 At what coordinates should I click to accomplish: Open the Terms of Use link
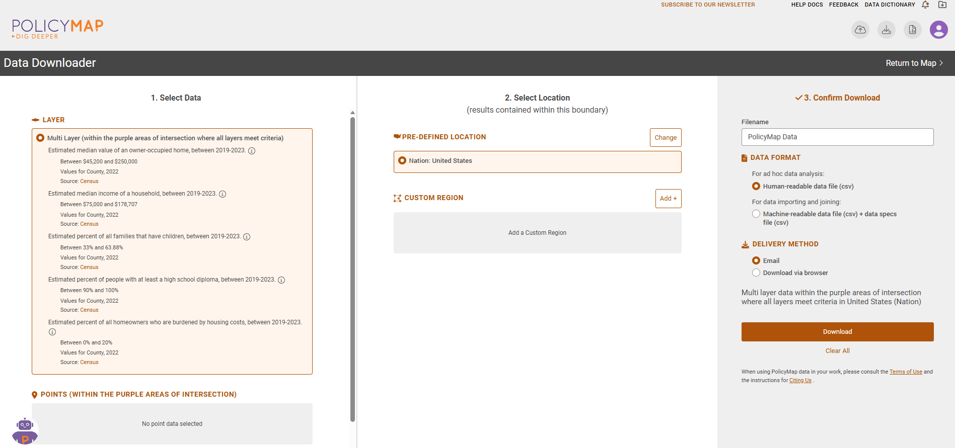coord(906,372)
